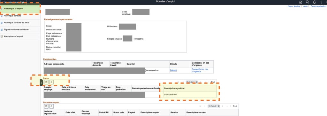Click the Données emploi personalize grid icon
This screenshot has height=116, width=327.
coord(46,106)
